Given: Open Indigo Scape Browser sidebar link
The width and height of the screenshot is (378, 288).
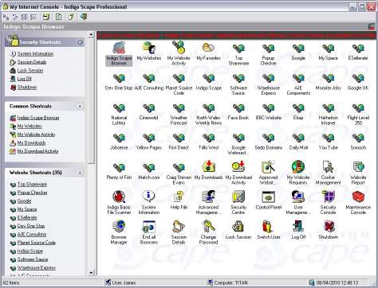Looking at the screenshot, I should tap(38, 118).
